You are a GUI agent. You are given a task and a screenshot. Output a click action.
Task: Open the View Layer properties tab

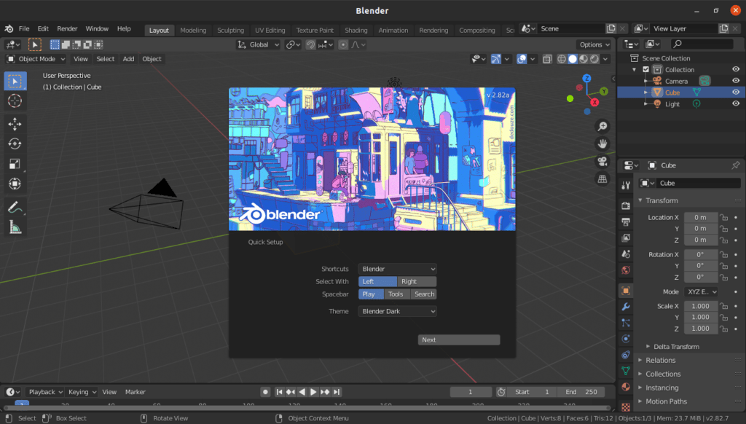[x=626, y=238]
